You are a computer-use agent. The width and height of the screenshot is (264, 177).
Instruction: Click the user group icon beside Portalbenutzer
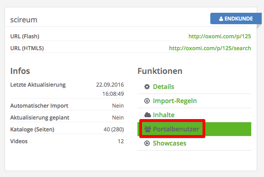click(147, 129)
